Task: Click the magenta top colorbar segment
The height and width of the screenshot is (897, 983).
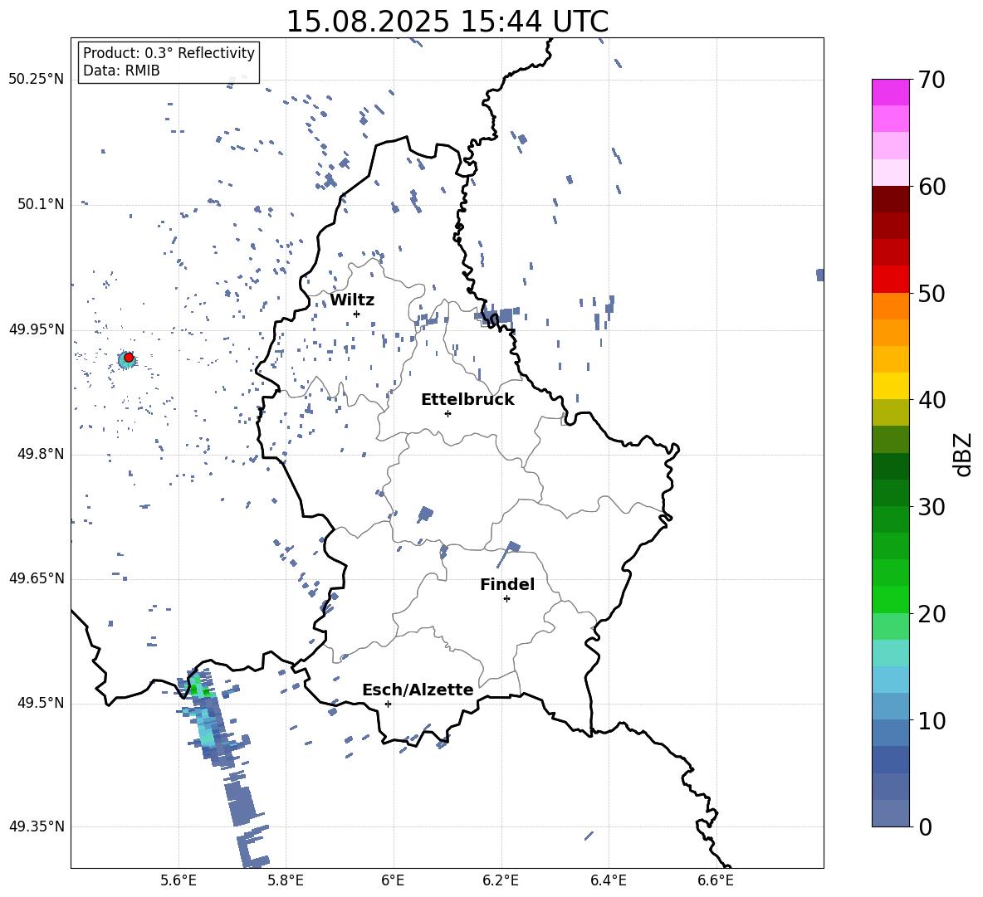Action: (891, 92)
